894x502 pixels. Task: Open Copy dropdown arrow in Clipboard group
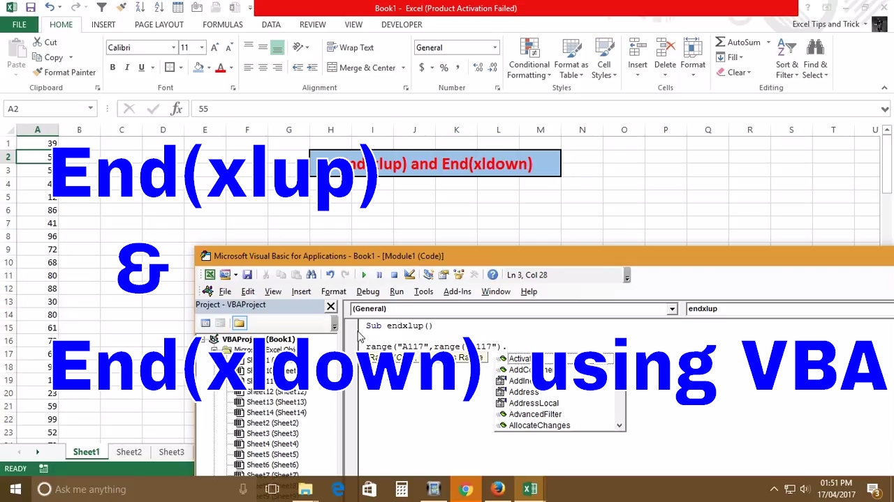pyautogui.click(x=71, y=58)
